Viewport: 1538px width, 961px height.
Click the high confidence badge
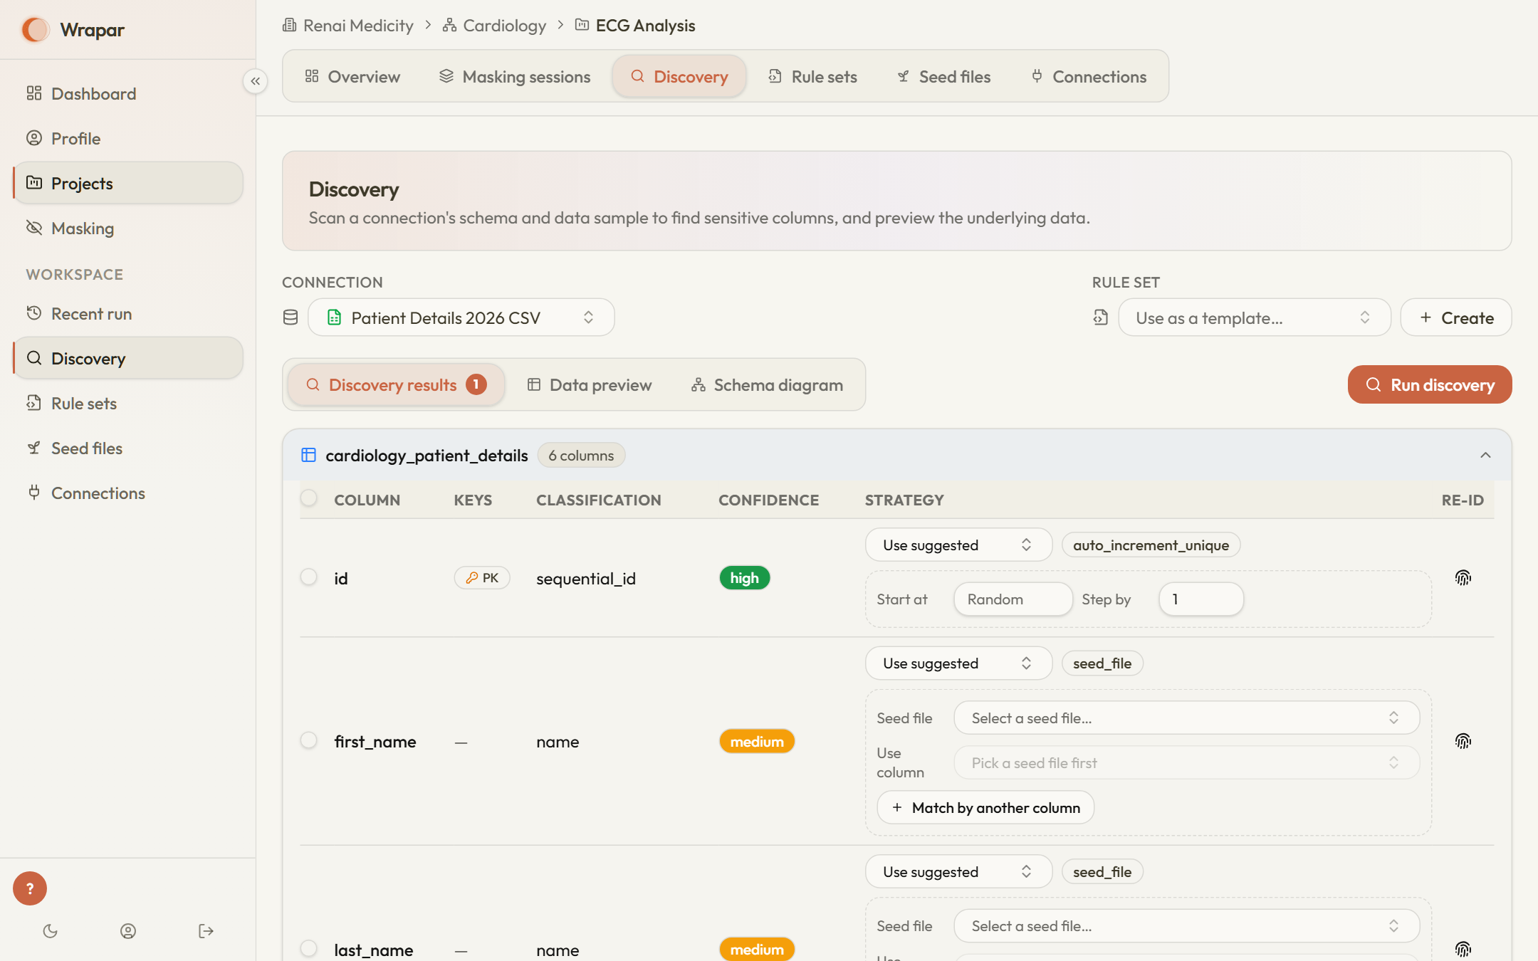[745, 577]
